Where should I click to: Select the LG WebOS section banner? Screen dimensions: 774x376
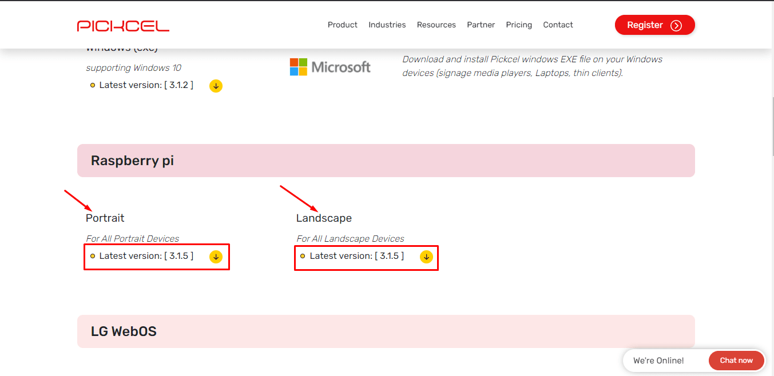tap(386, 331)
